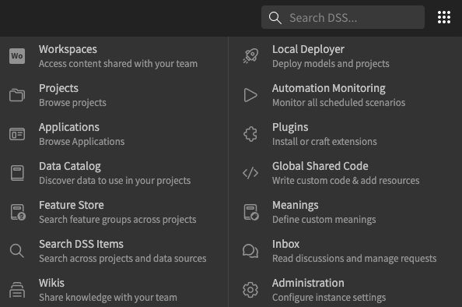Click 'Install or craft extensions' text
The image size is (462, 307).
point(324,142)
